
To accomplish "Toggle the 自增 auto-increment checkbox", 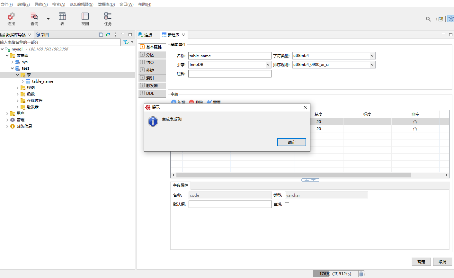I will click(x=287, y=204).
